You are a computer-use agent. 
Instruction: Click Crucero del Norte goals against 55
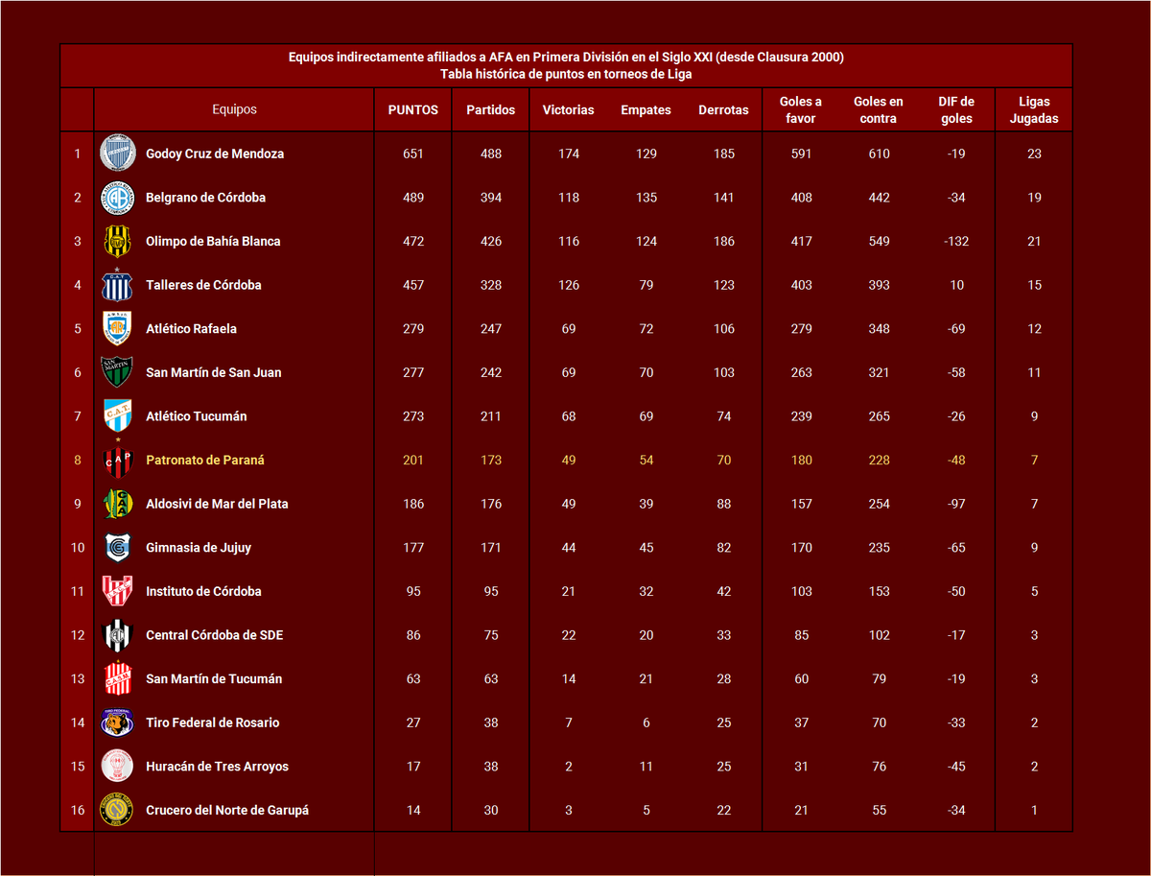coord(879,810)
